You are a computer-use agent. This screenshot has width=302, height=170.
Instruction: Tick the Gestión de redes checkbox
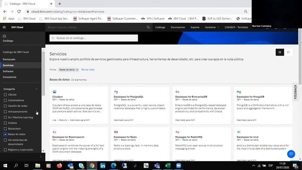[x=5, y=106]
